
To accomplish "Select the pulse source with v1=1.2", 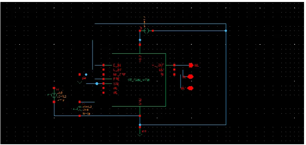I will 80,108.
